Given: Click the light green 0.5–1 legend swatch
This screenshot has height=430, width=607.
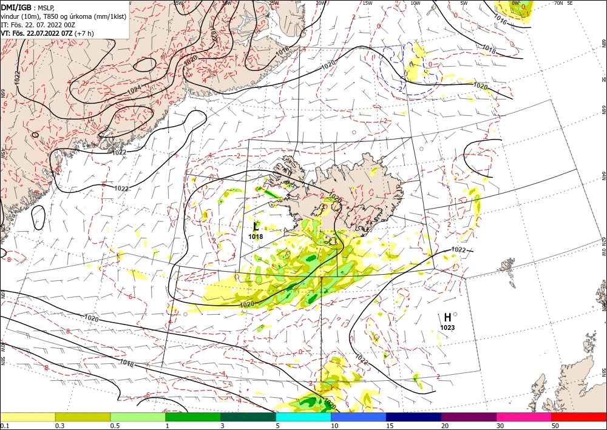Looking at the screenshot, I should 138,417.
